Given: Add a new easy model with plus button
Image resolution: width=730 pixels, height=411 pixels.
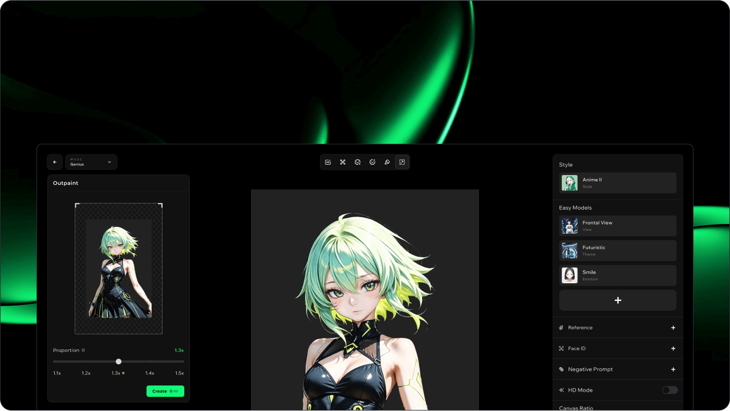Looking at the screenshot, I should (618, 300).
